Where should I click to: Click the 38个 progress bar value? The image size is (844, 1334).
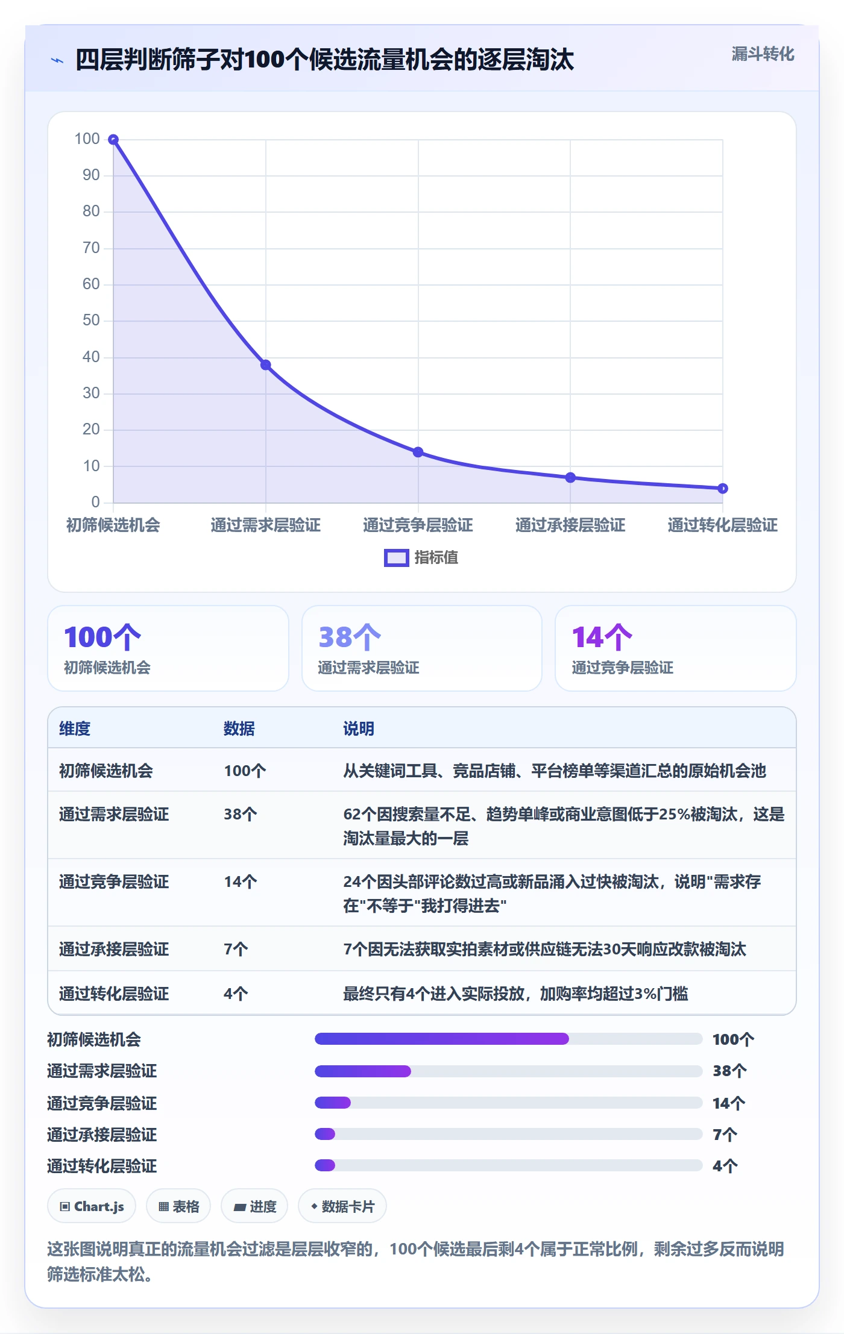(729, 1071)
